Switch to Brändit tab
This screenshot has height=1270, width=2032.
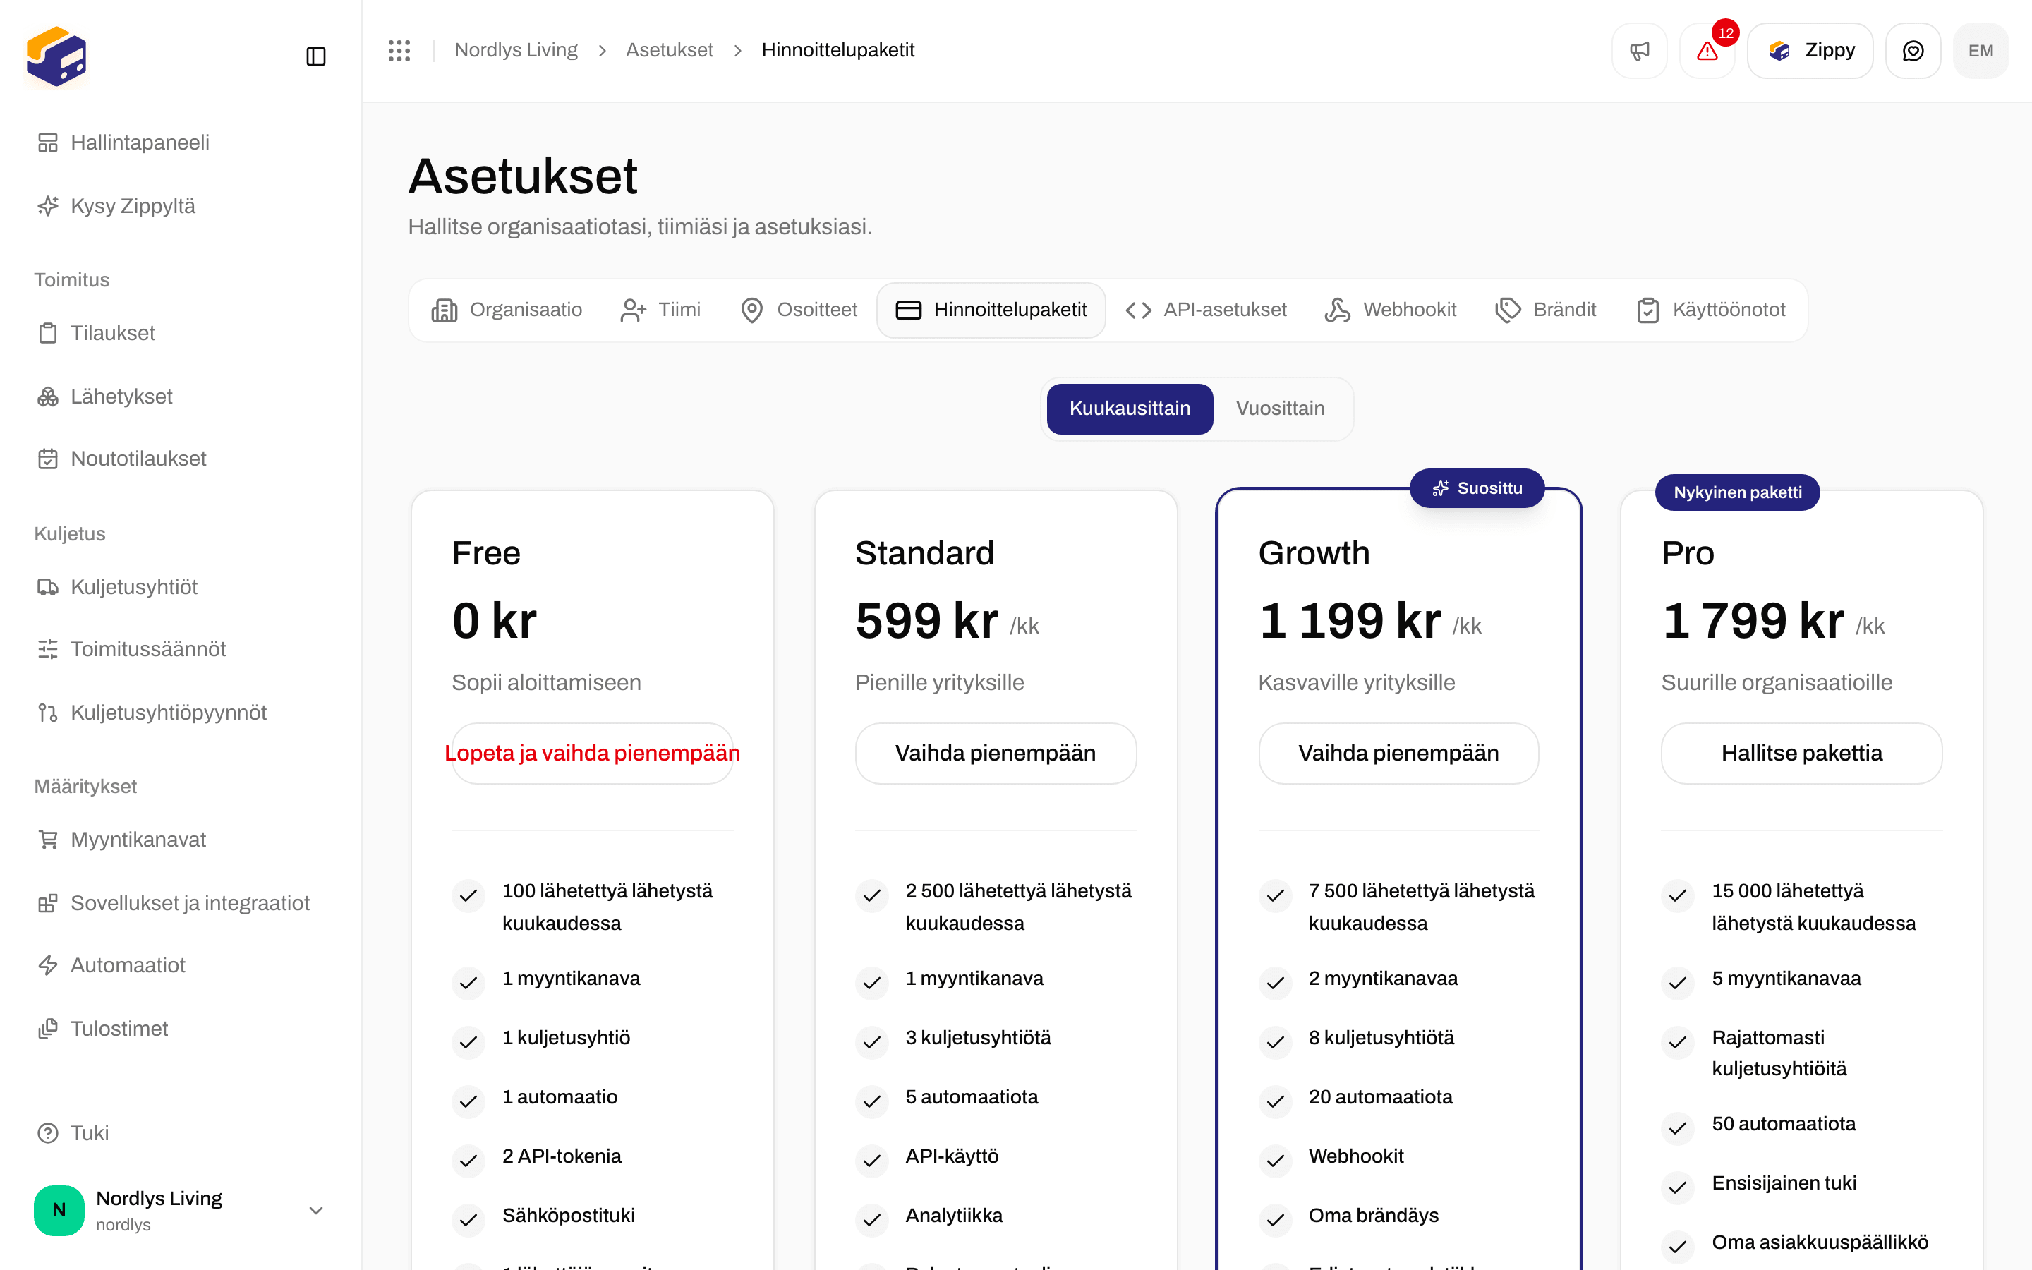(x=1546, y=310)
